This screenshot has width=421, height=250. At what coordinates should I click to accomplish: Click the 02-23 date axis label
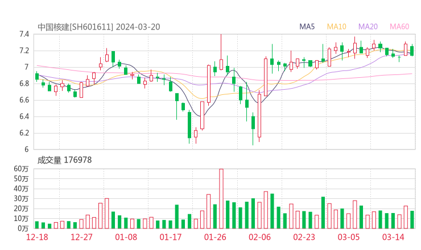(x=304, y=237)
